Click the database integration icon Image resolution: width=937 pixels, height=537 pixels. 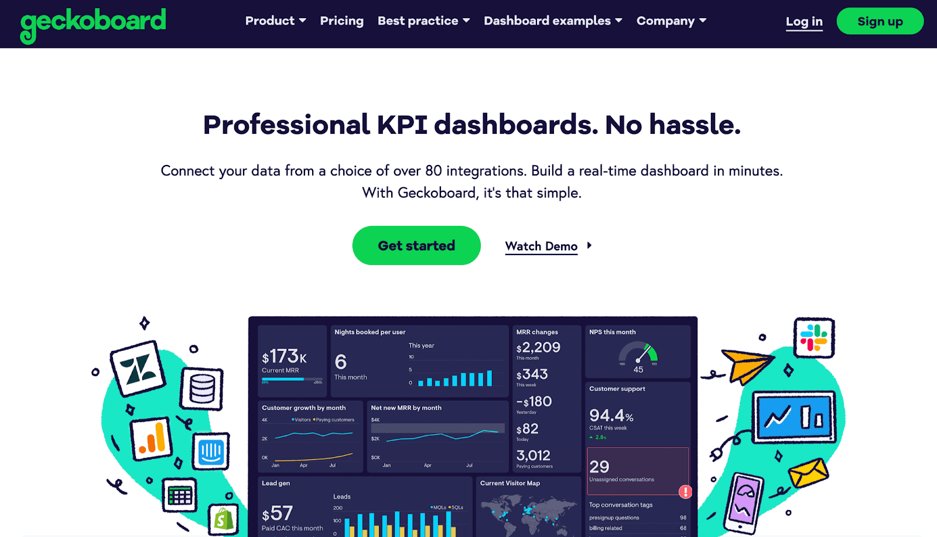point(202,389)
